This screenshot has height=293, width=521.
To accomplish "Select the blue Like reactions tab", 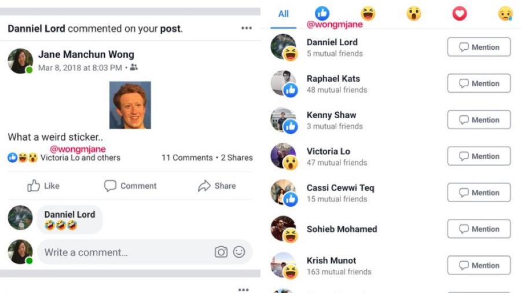I will click(x=322, y=13).
